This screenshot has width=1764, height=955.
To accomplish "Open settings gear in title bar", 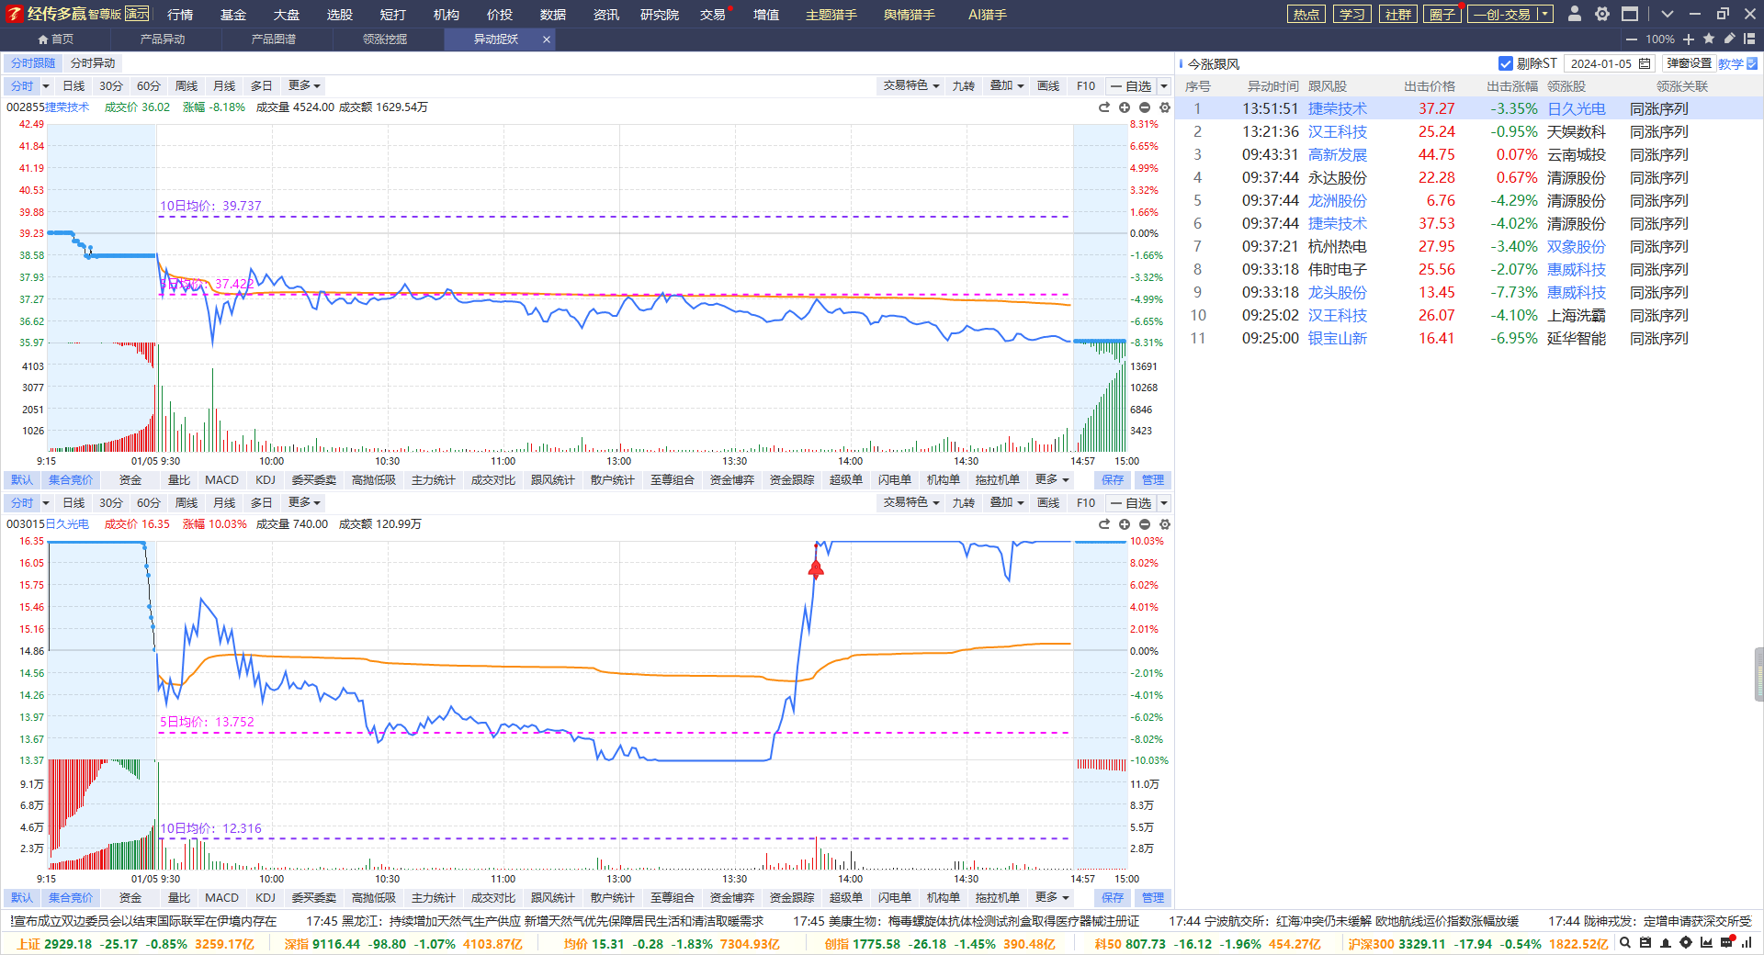I will [1602, 14].
